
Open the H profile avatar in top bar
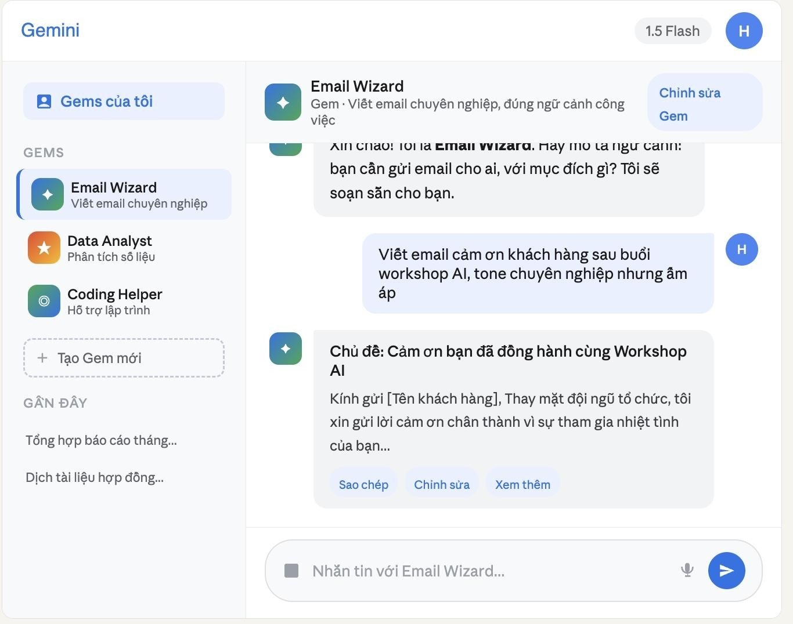[x=744, y=31]
